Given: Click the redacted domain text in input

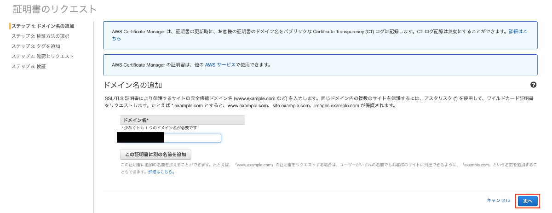Looking at the screenshot, I should click(141, 138).
